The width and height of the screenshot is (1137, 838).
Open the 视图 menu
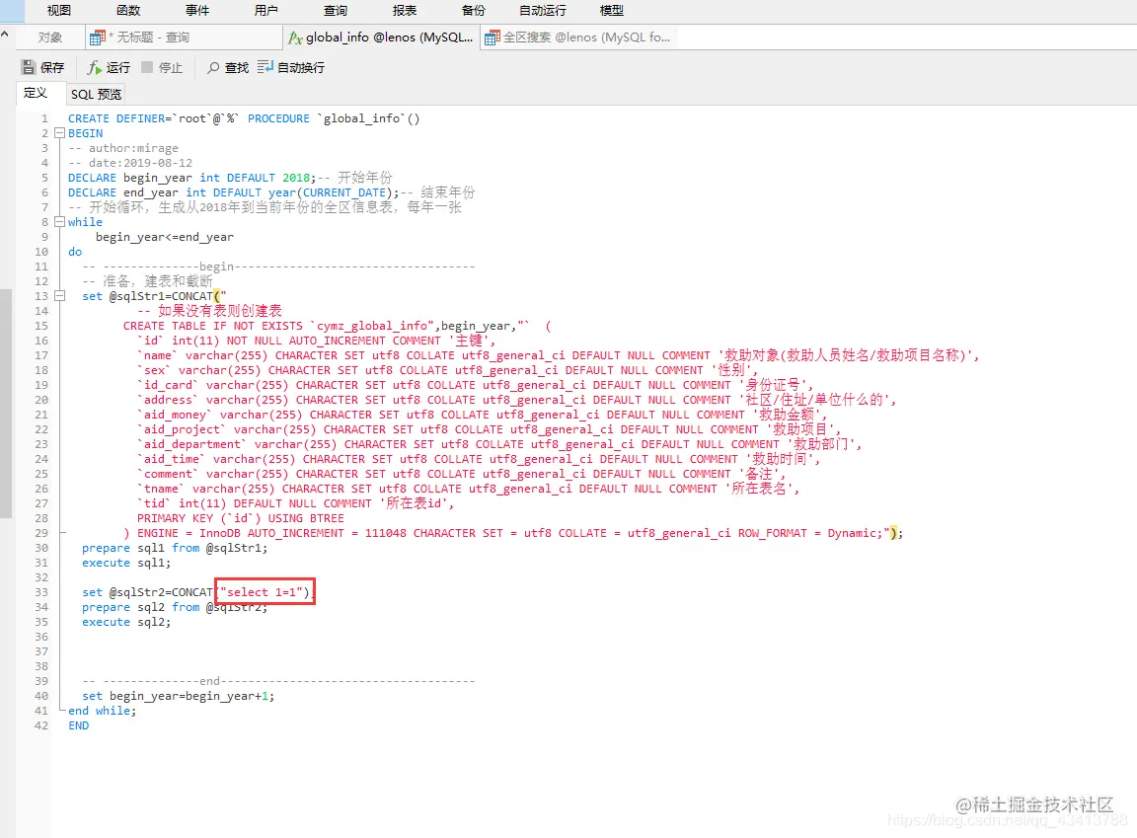click(59, 10)
